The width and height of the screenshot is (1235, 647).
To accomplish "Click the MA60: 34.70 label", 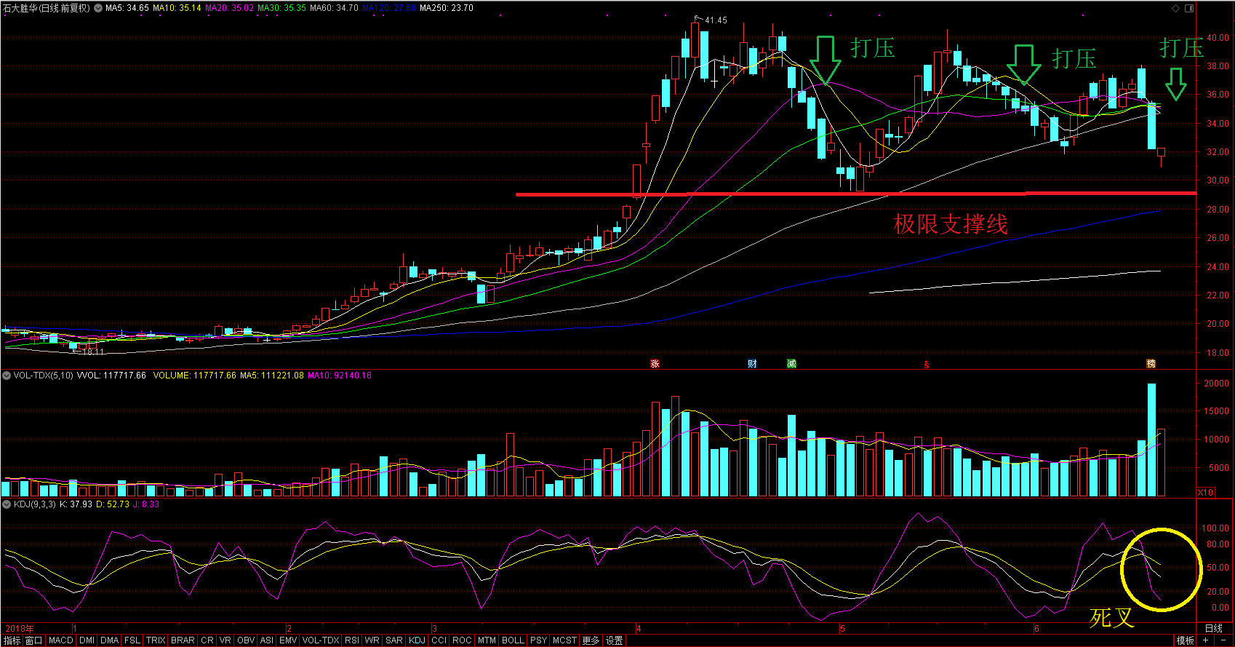I will pos(334,8).
